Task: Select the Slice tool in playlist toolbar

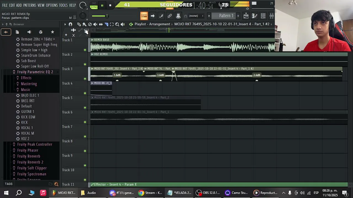Action: 106,24
